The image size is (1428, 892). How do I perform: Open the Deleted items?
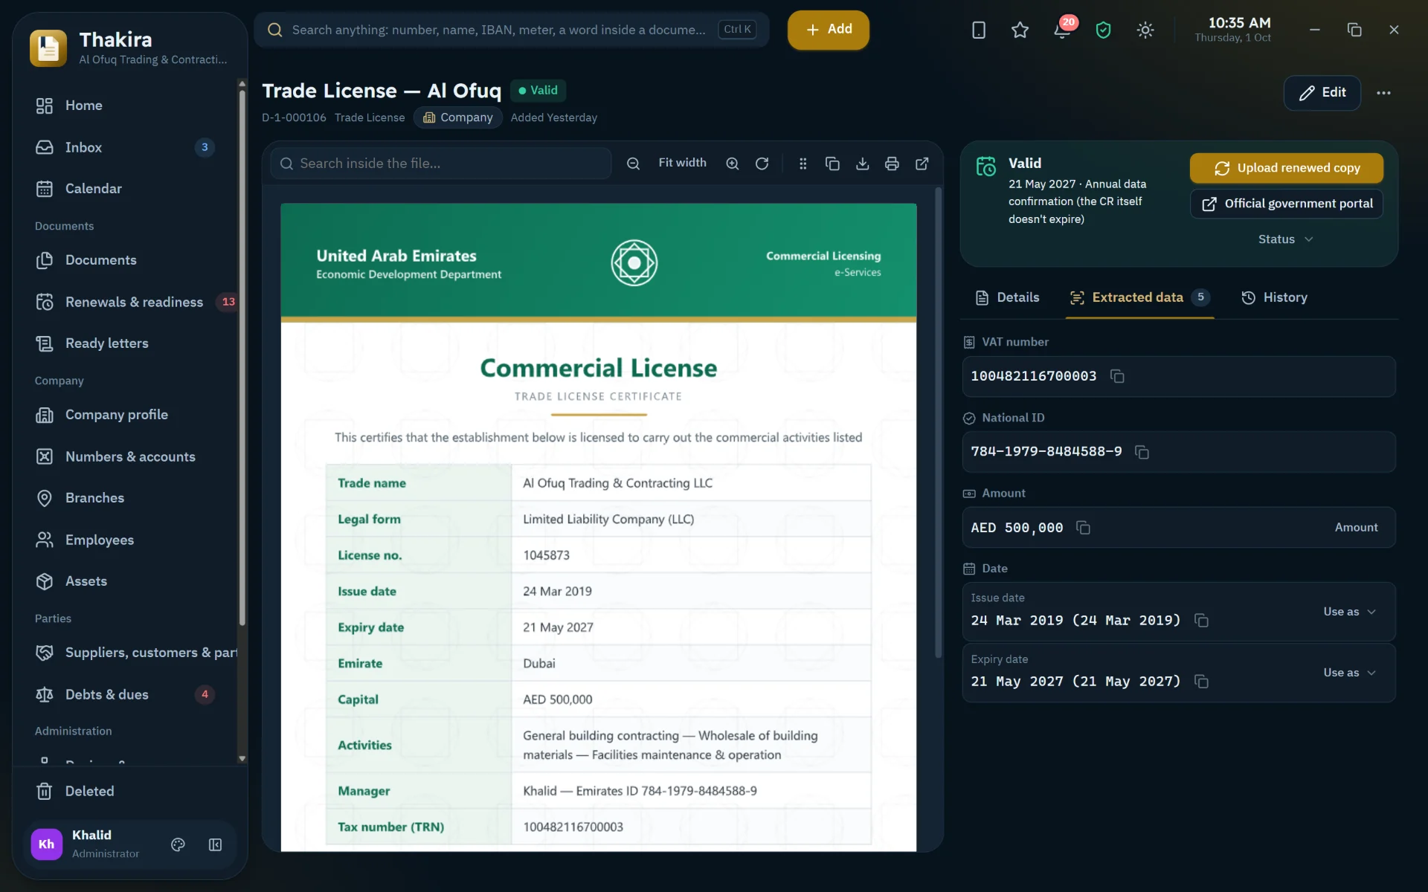click(x=126, y=791)
